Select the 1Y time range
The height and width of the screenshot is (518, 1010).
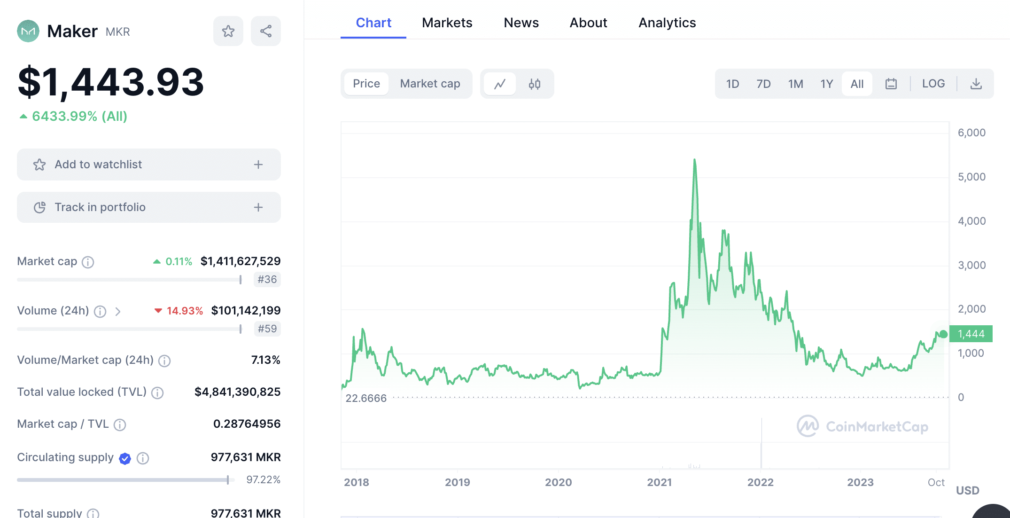[x=827, y=83]
